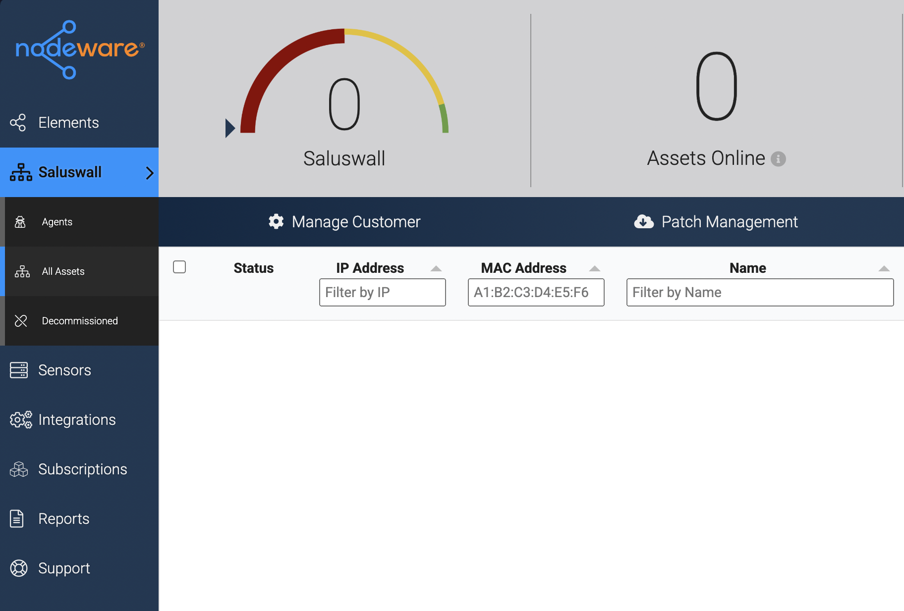904x611 pixels.
Task: Click the Reports document icon
Action: 17,519
